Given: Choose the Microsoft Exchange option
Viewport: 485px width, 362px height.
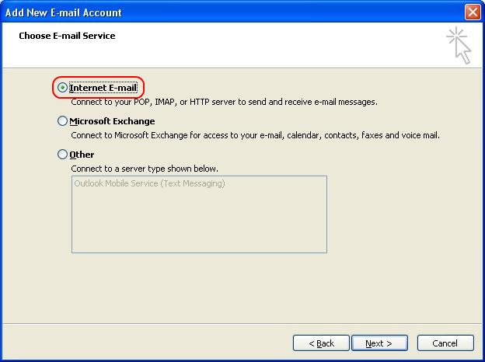Looking at the screenshot, I should pos(62,121).
